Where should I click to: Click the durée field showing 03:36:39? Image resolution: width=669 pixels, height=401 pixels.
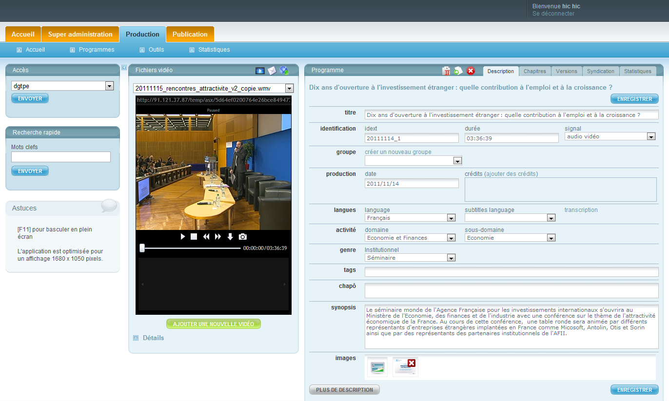point(512,138)
